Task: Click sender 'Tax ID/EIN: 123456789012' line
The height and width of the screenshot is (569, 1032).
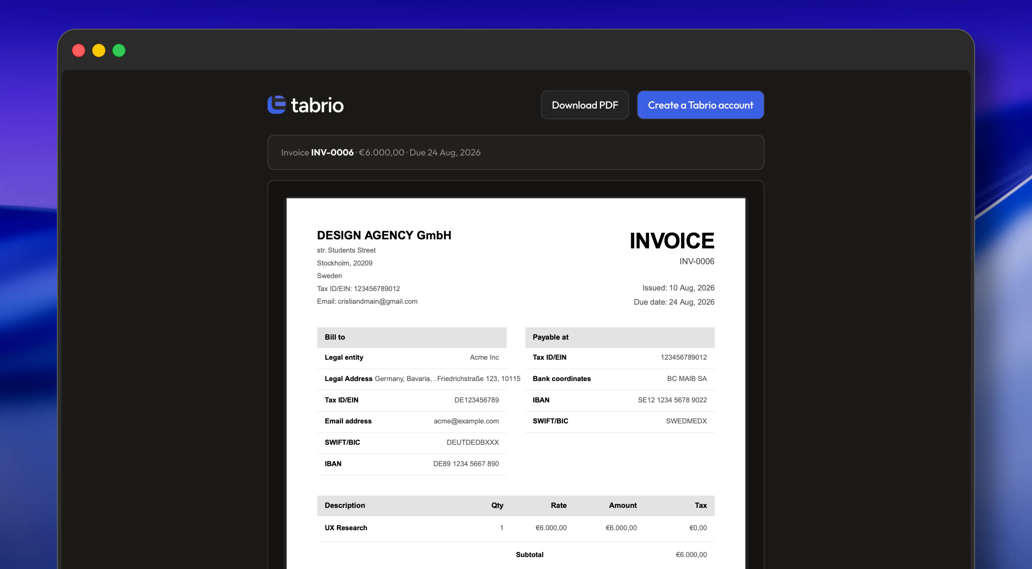Action: coord(358,289)
